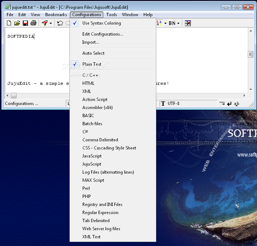The height and width of the screenshot is (246, 257).
Task: Click the vertical scrollbar thumb
Action: point(250,54)
